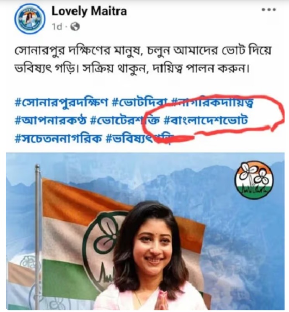Click the Bengali post caption text
This screenshot has width=289, height=312.
pos(142,60)
